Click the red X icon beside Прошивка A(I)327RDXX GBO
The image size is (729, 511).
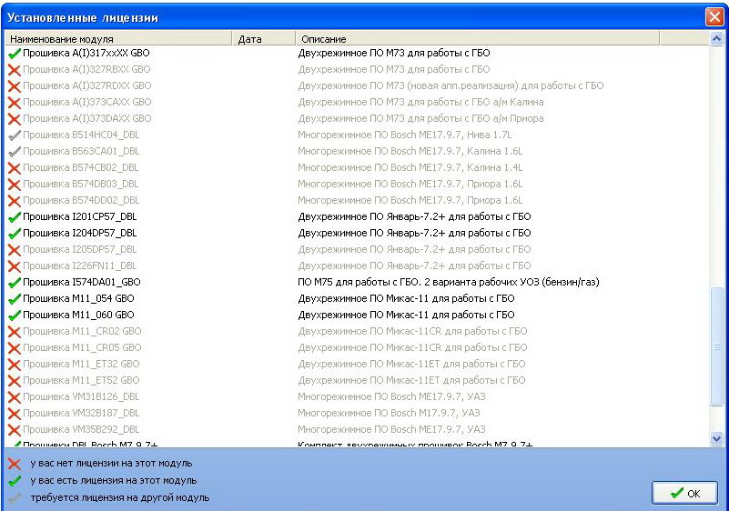pos(15,86)
